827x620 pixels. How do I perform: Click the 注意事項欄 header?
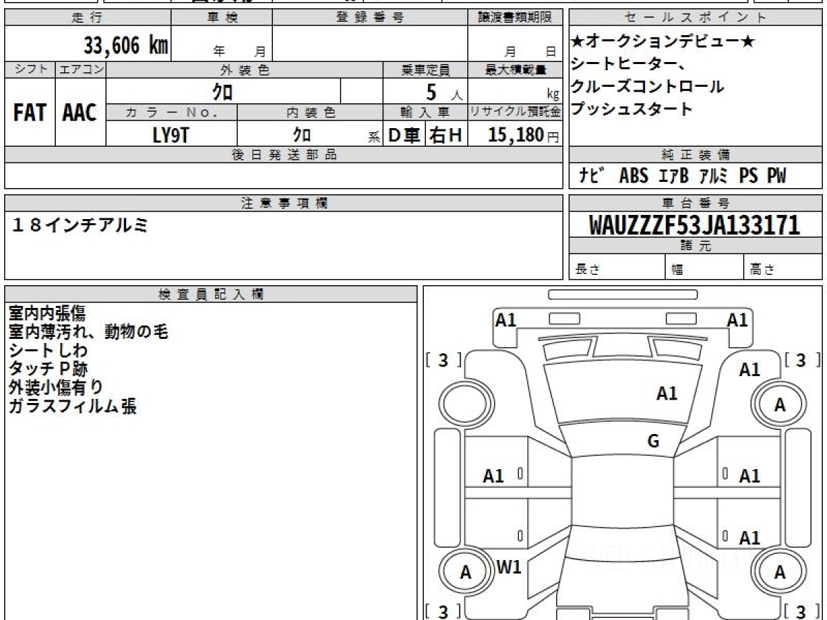click(x=284, y=203)
